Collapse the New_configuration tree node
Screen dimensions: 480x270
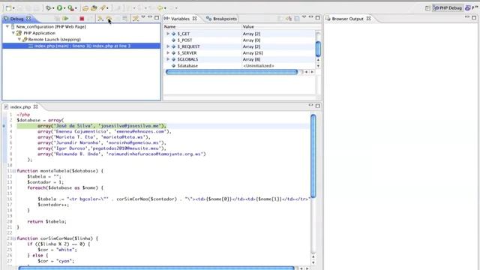7,27
